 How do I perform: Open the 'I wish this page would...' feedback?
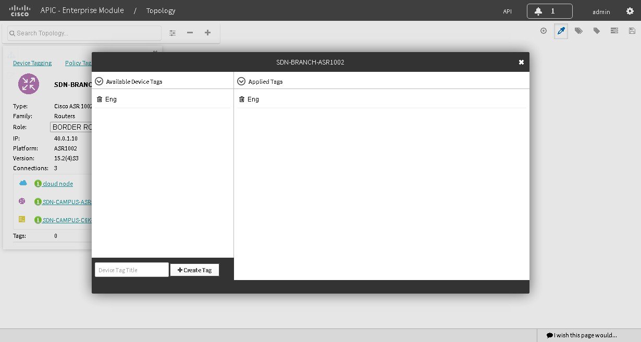[582, 335]
